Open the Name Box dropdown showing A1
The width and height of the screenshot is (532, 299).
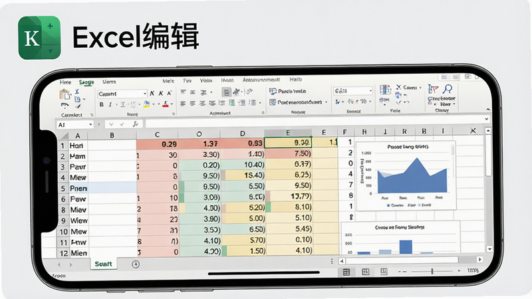point(90,125)
